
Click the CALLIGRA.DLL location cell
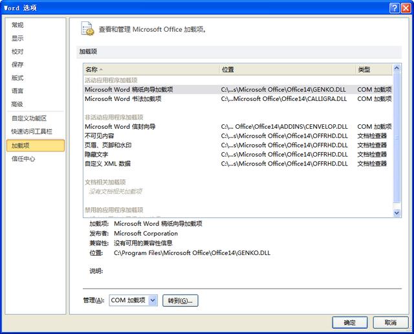[284, 99]
